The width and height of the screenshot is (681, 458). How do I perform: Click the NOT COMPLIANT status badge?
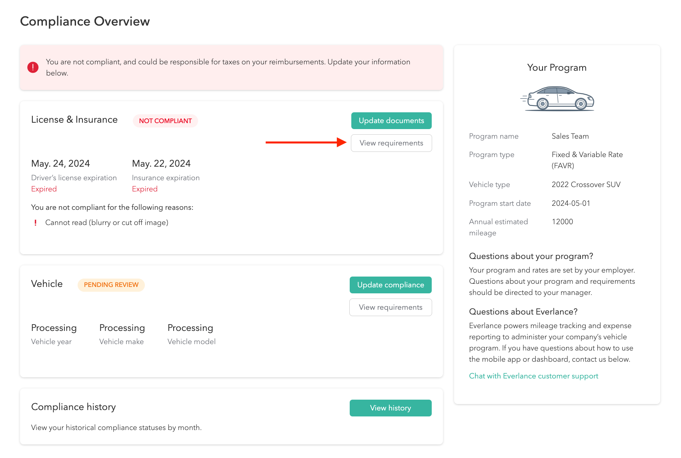coord(165,121)
